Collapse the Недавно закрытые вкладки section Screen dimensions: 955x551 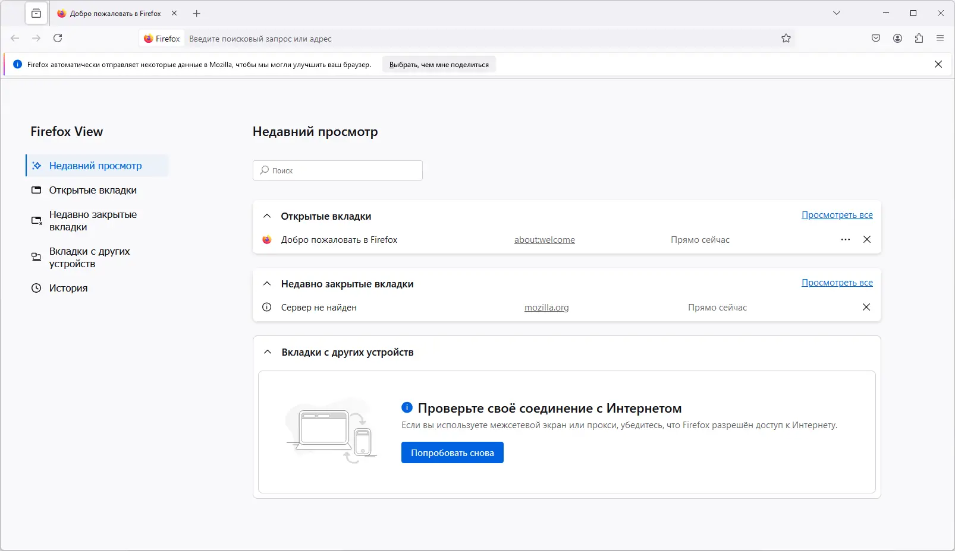[x=266, y=284]
